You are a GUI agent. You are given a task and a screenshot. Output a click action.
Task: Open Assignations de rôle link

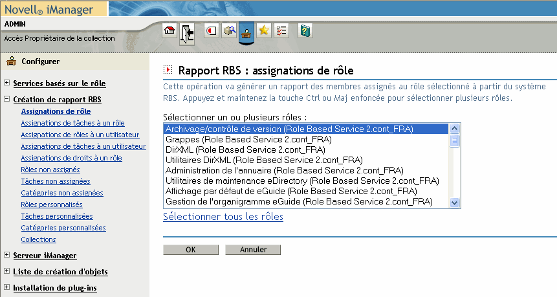click(x=56, y=111)
